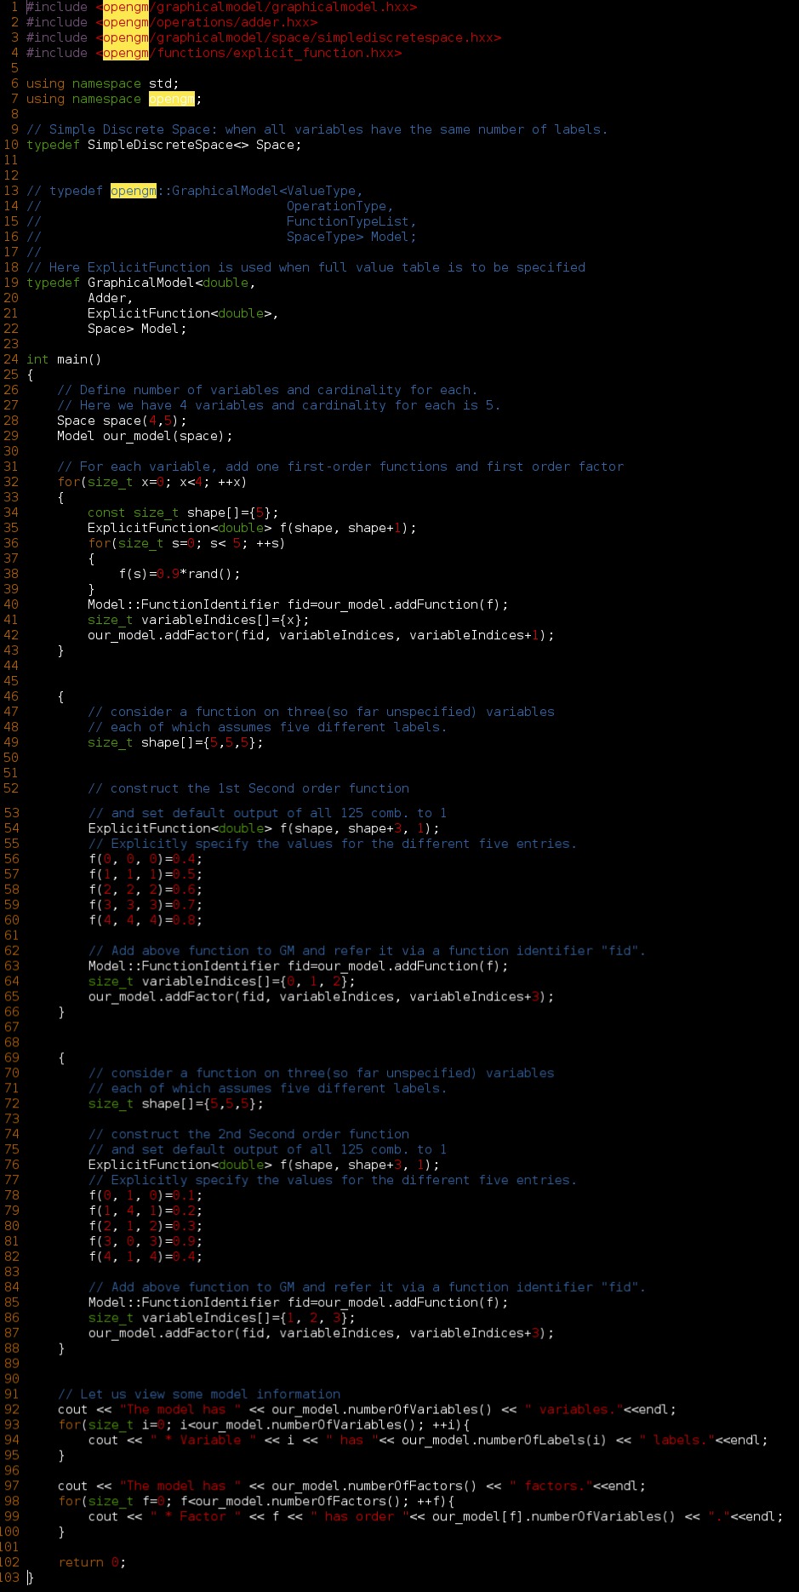Click the 'return 0;' statement
799x1592 pixels.
(91, 1563)
